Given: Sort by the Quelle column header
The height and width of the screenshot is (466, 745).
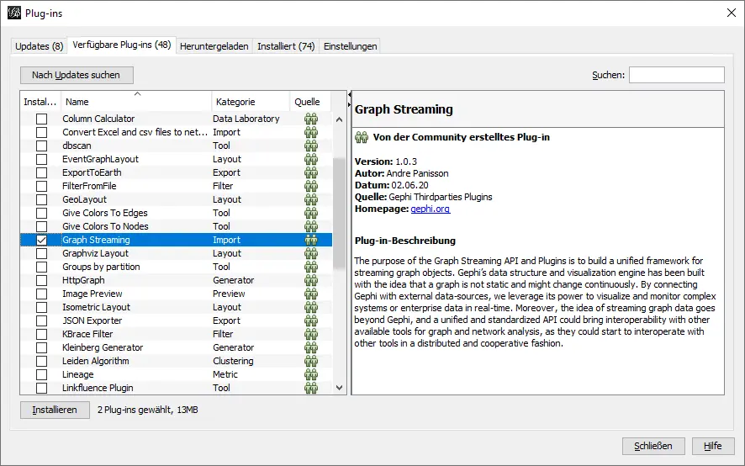Looking at the screenshot, I should pos(310,102).
